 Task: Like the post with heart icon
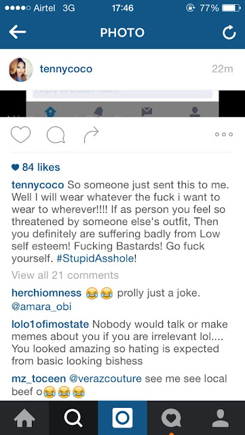(20, 135)
